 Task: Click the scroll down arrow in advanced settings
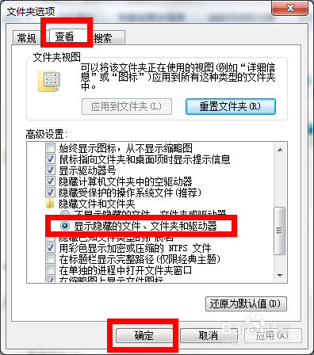coord(280,276)
